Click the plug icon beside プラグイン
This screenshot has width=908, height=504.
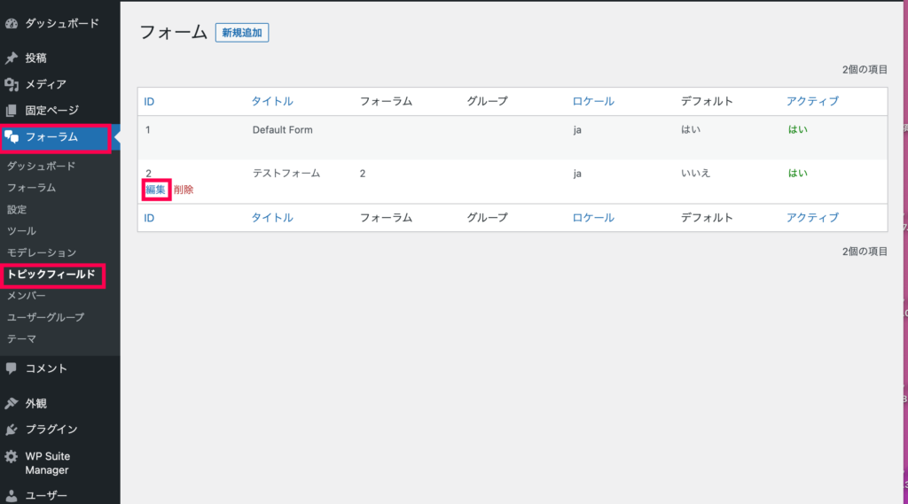pos(12,430)
